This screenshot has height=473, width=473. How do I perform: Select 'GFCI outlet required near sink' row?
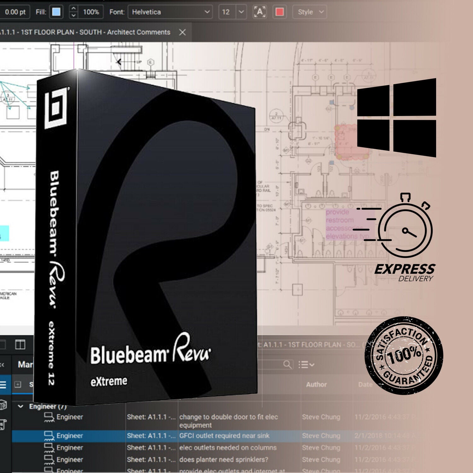tap(221, 436)
